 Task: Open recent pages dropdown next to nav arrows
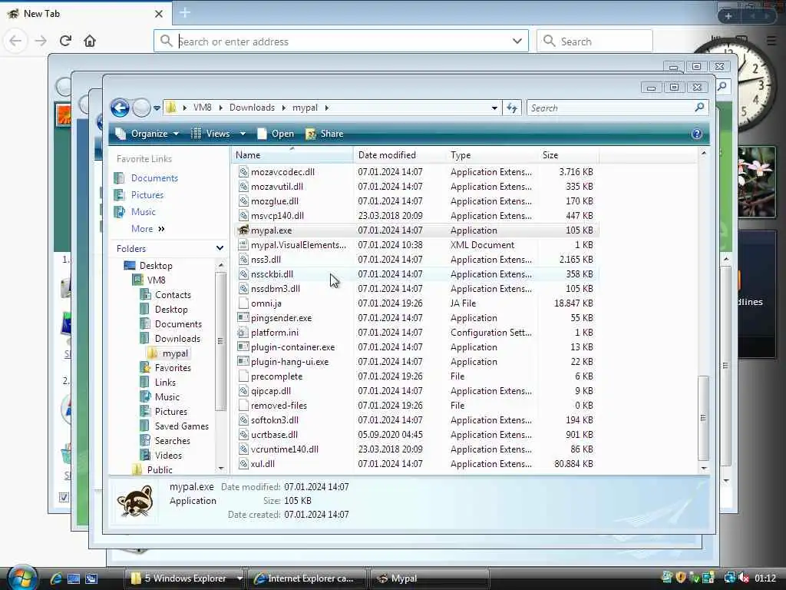[x=157, y=108]
